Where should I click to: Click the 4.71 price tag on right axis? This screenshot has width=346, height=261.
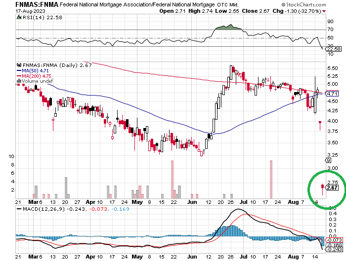(332, 94)
